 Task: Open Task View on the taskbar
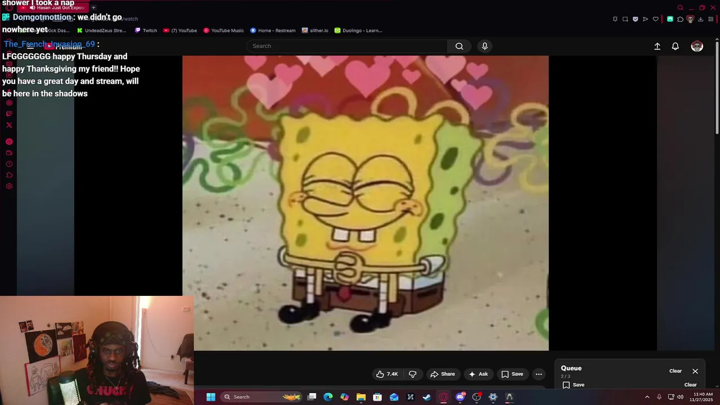pos(312,397)
